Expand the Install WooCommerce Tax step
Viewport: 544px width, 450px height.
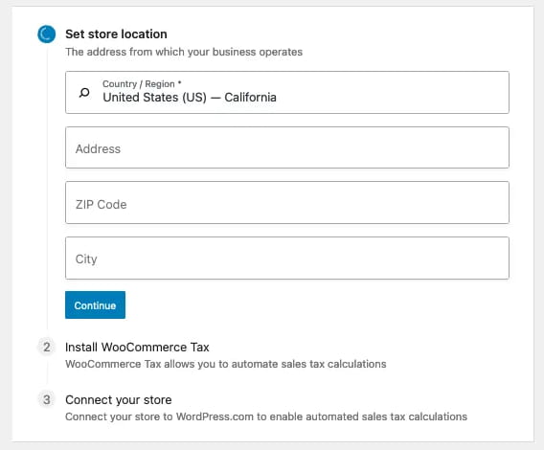point(137,348)
